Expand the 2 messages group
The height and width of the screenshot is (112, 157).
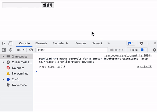(3, 57)
